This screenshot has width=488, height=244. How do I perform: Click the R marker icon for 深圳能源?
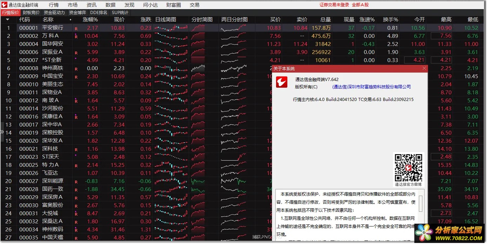(x=76, y=182)
